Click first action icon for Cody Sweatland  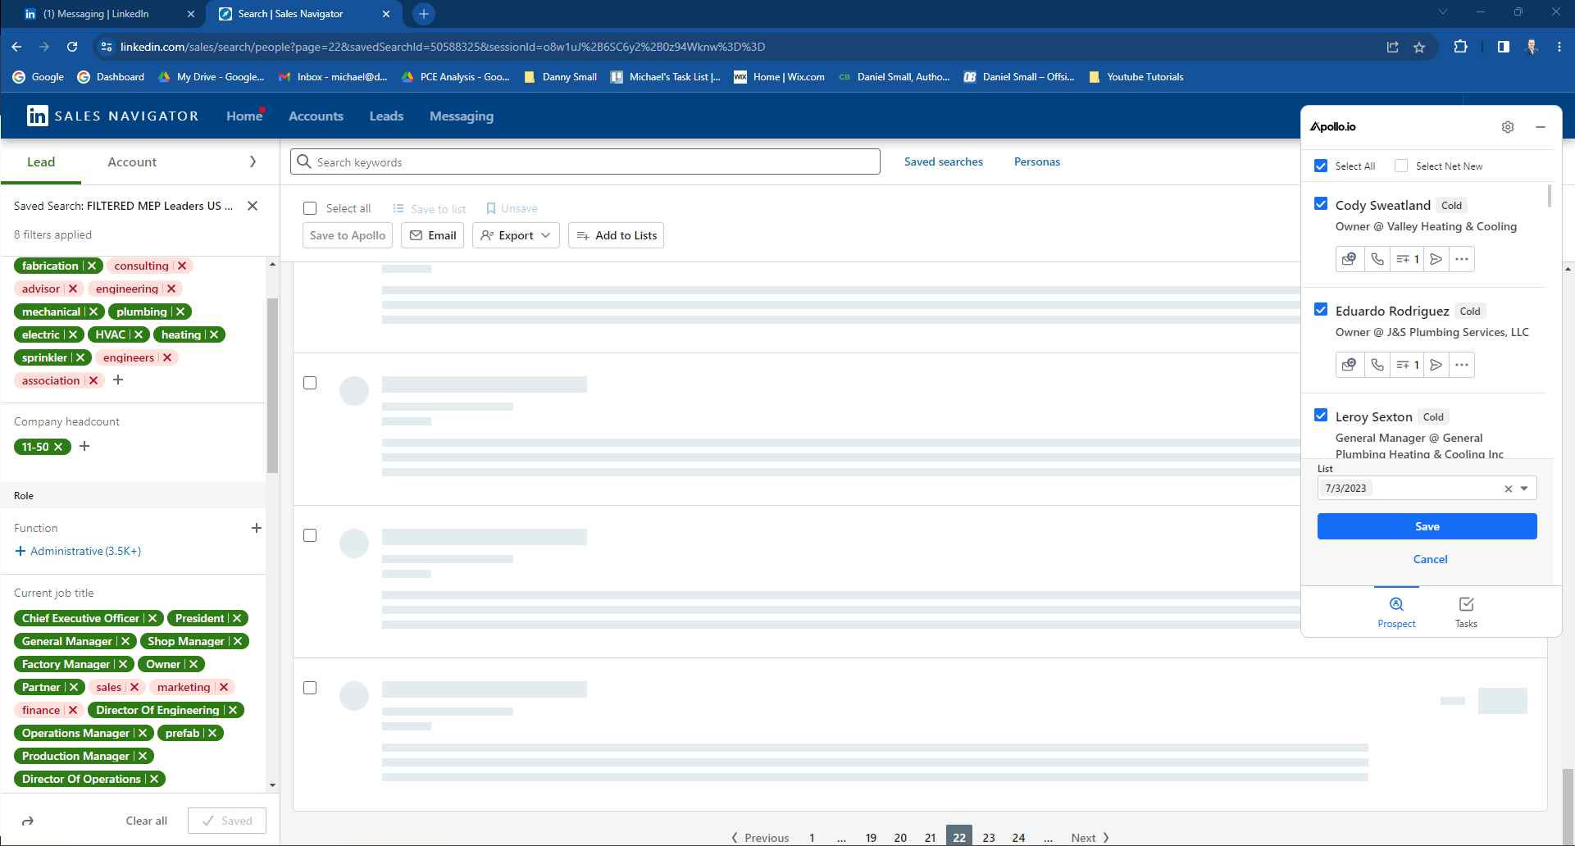pyautogui.click(x=1349, y=259)
